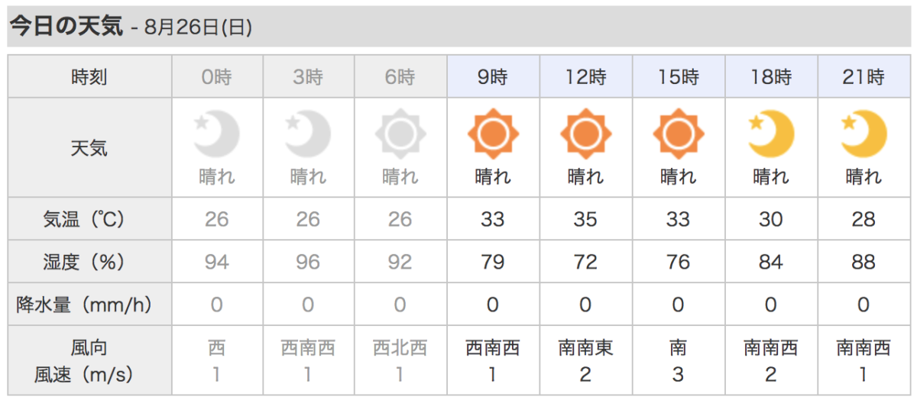Click the 時刻 row label
The height and width of the screenshot is (400, 917).
click(89, 76)
